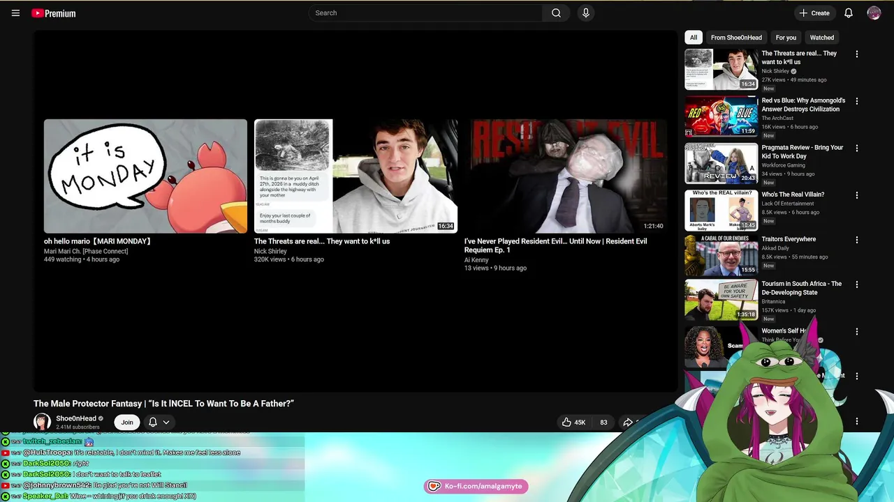
Task: Open sidebar thumbnail for Red vs Blue
Action: click(721, 116)
